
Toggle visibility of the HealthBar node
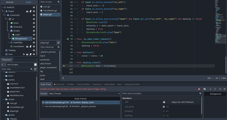point(34,42)
